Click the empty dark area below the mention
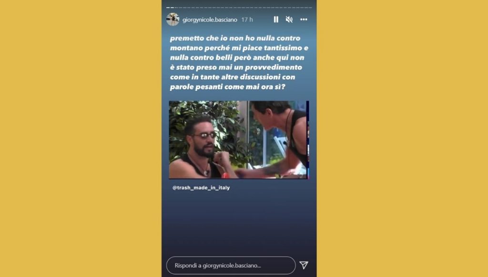The width and height of the screenshot is (488, 277). [239, 224]
